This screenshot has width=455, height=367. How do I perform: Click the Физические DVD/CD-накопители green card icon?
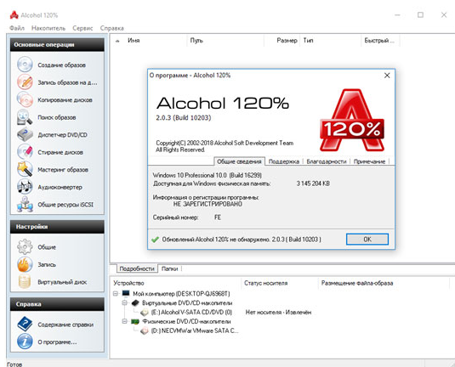(x=135, y=321)
